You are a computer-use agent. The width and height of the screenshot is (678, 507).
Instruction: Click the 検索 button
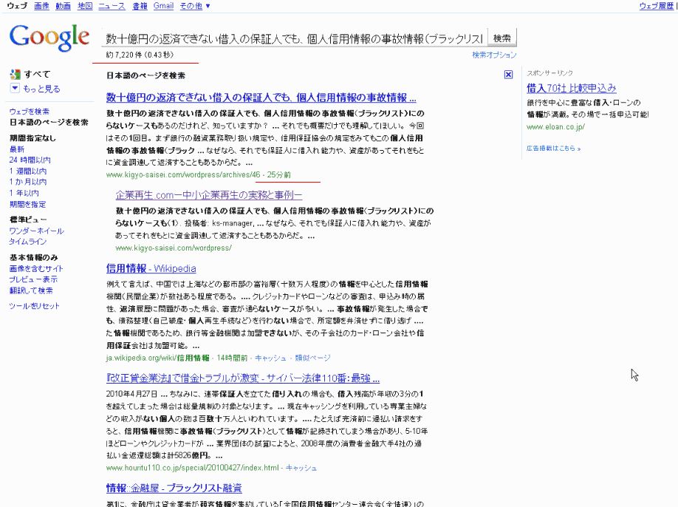(502, 38)
